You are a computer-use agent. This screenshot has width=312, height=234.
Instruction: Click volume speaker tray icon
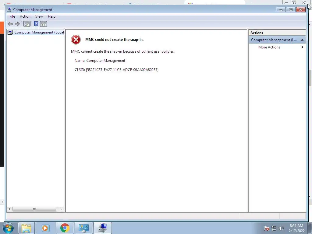coord(281,228)
